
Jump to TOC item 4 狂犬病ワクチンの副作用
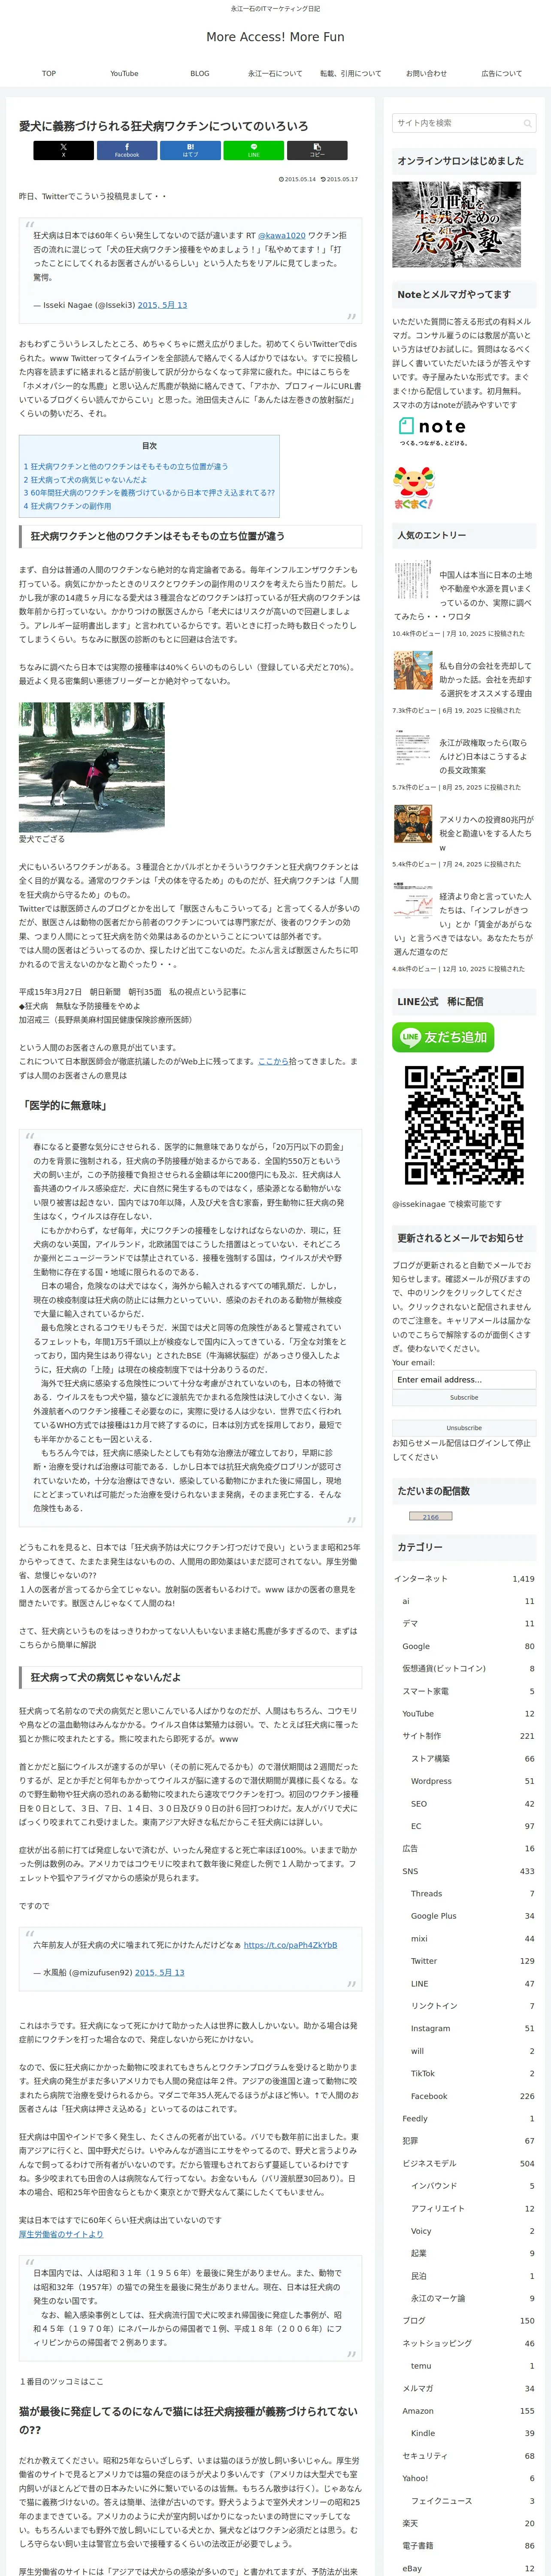[x=68, y=506]
